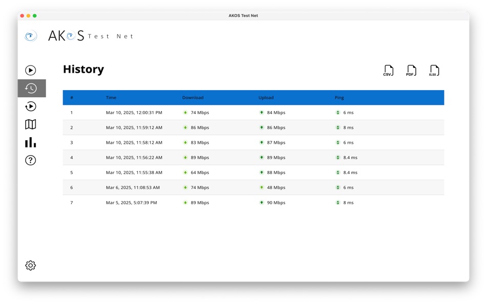Close the AKOS Test Net window

pyautogui.click(x=22, y=15)
